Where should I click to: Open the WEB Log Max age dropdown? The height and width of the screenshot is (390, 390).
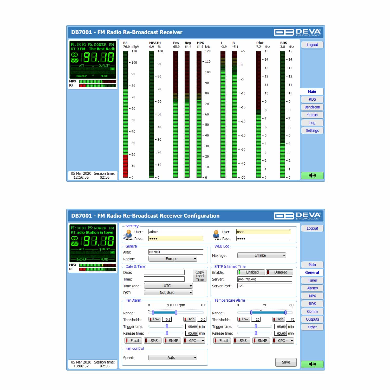262,255
